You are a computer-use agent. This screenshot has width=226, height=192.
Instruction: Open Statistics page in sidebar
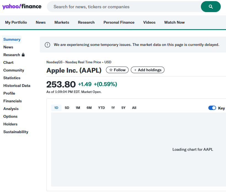[x=12, y=78]
